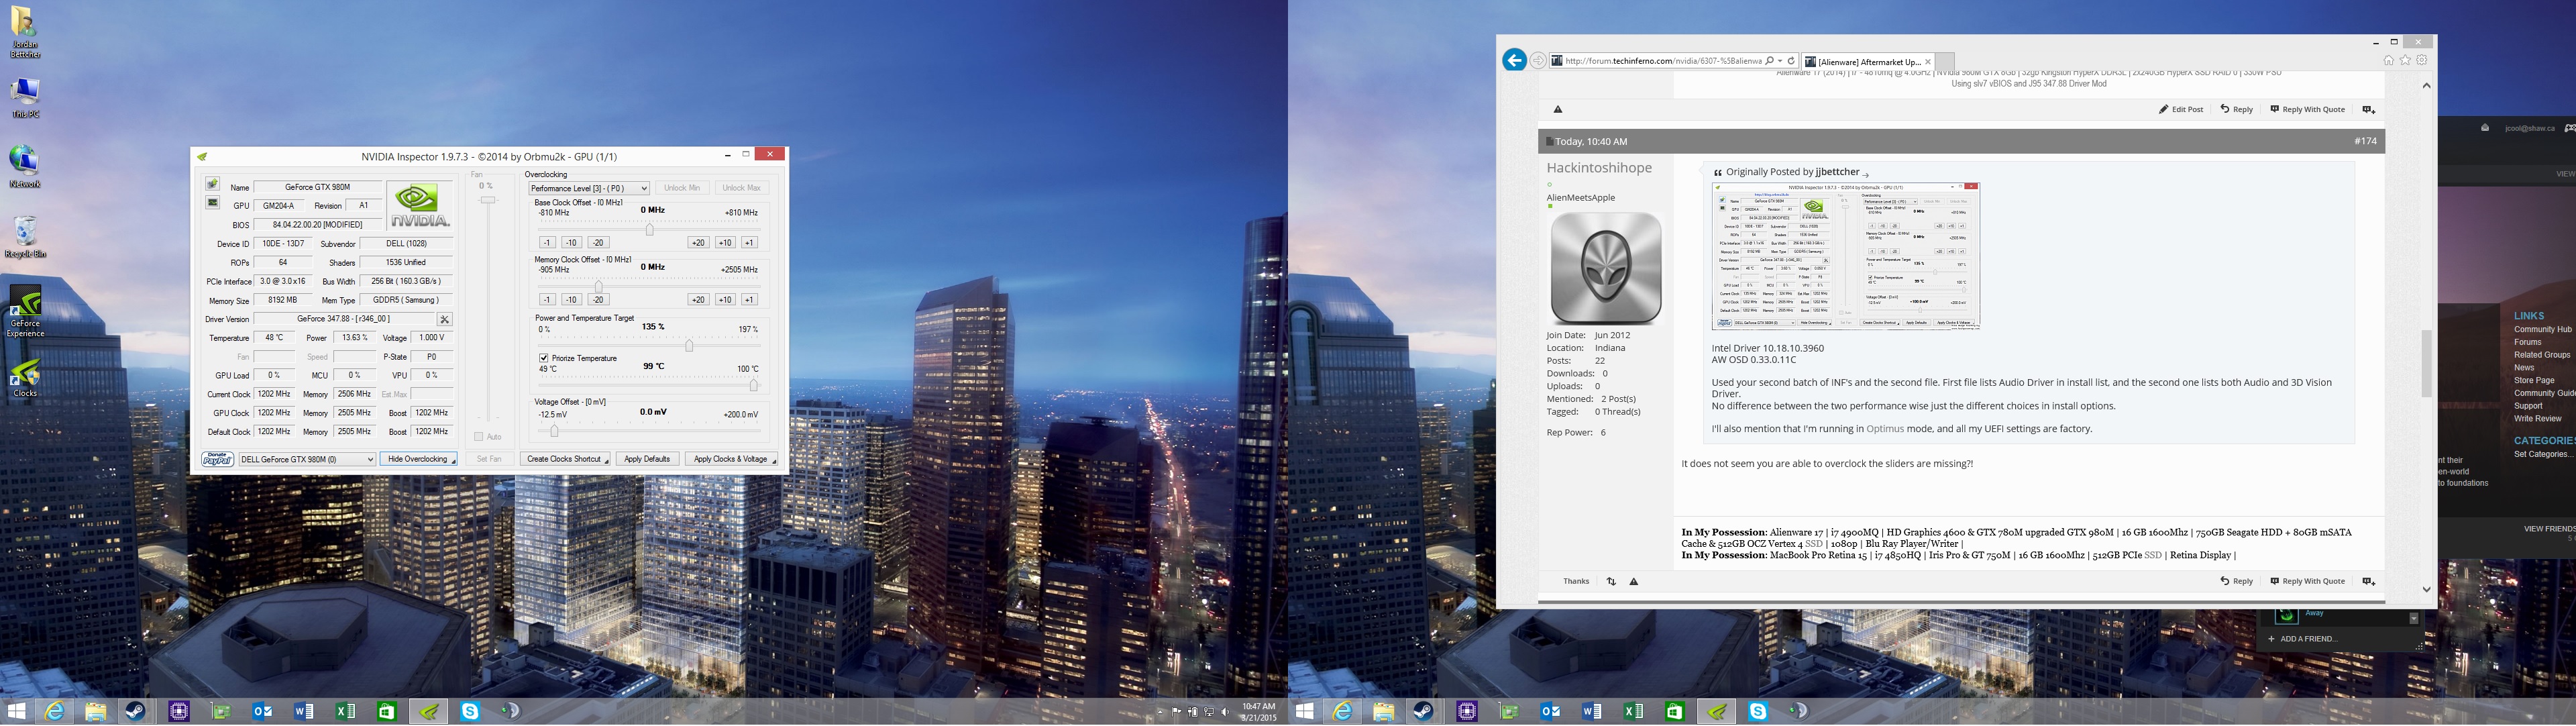Open browser Tools gear icon
This screenshot has width=2576, height=726.
point(2422,60)
